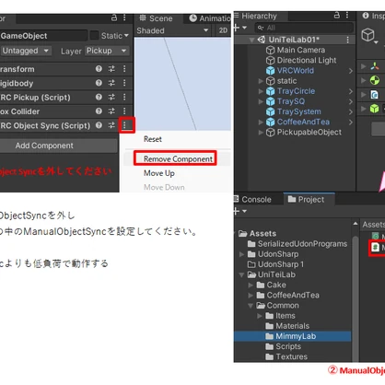Screen dimensions: 385x385
Task: Open the VRC Object Sync component kebab menu
Action: point(124,125)
